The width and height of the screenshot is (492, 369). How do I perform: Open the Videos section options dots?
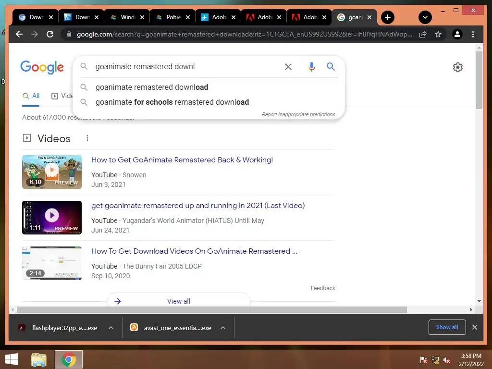tap(87, 138)
